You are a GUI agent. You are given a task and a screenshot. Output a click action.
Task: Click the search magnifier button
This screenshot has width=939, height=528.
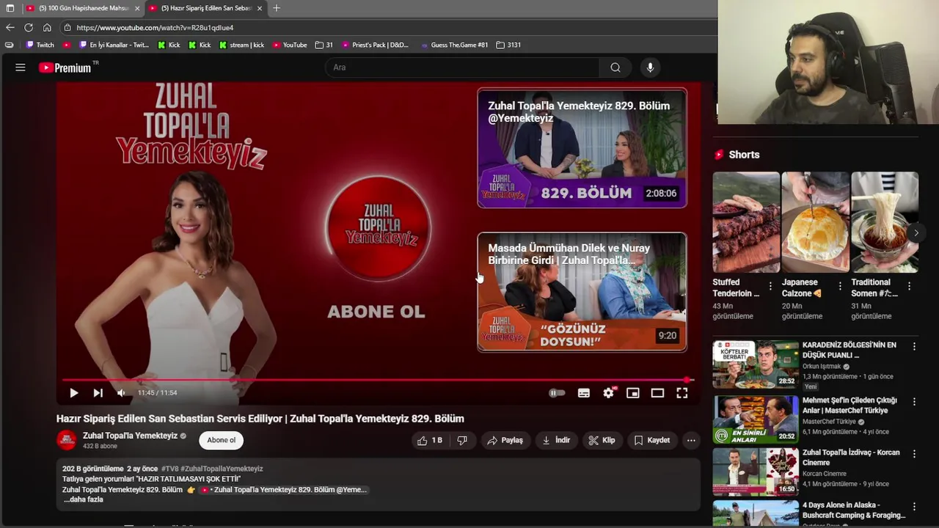click(x=615, y=67)
